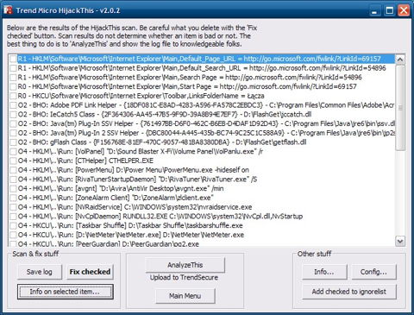Click the scrollbar up arrow
This screenshot has height=315, width=414.
coord(400,60)
